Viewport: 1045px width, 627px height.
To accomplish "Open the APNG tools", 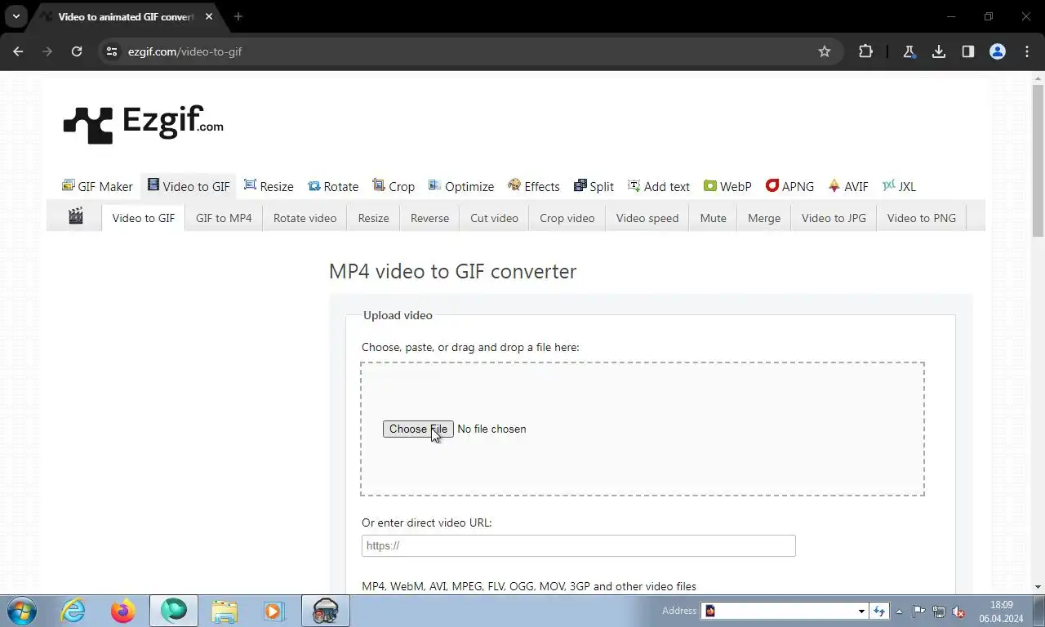I will click(x=789, y=186).
